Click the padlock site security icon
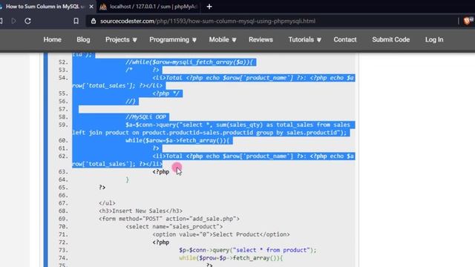 tap(94, 21)
